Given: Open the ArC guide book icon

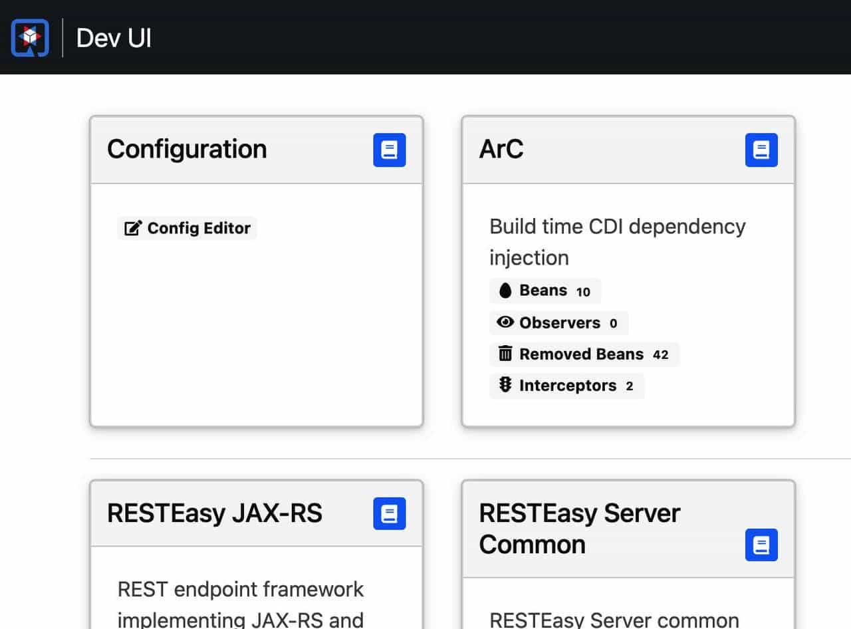Looking at the screenshot, I should (761, 150).
